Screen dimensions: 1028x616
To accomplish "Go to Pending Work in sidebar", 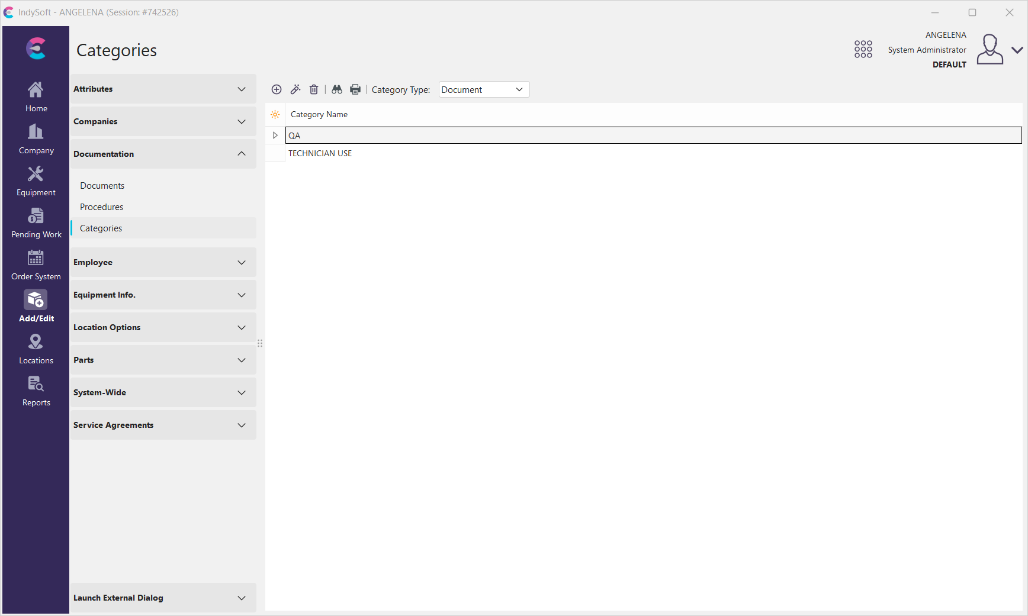I will [36, 223].
